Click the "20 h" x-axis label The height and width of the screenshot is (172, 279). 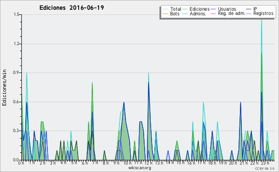(233, 163)
